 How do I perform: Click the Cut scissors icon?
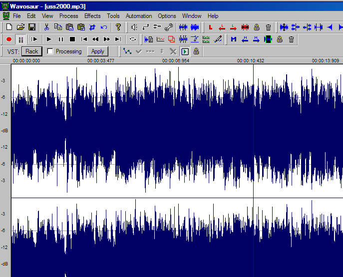(x=46, y=27)
